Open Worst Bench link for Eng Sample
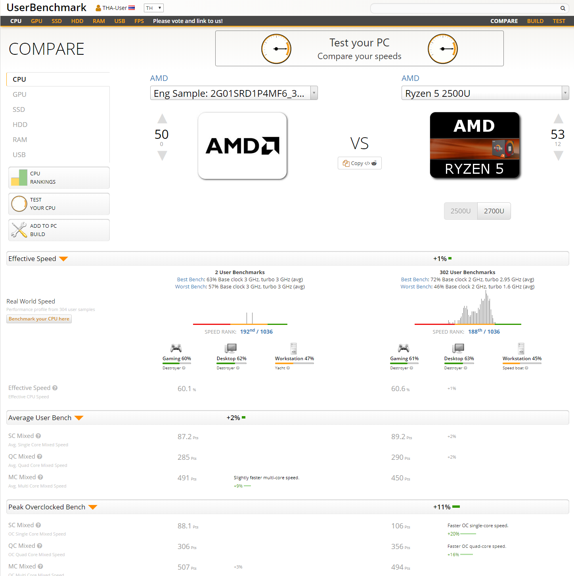 191,287
